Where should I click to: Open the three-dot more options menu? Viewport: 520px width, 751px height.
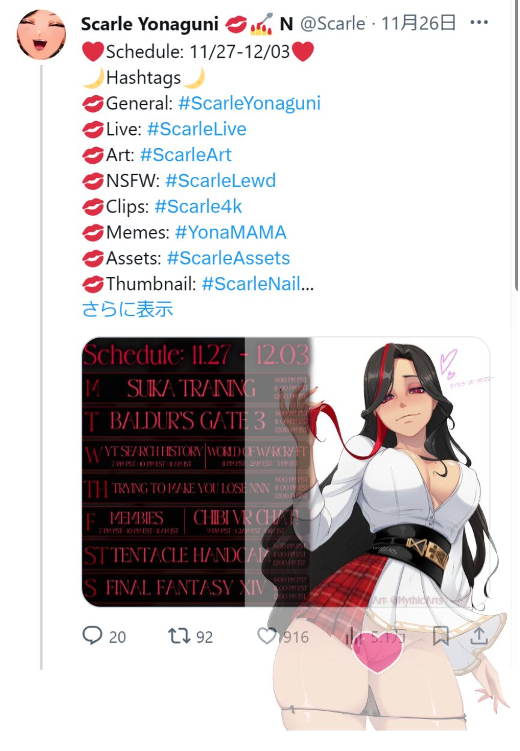pyautogui.click(x=479, y=23)
